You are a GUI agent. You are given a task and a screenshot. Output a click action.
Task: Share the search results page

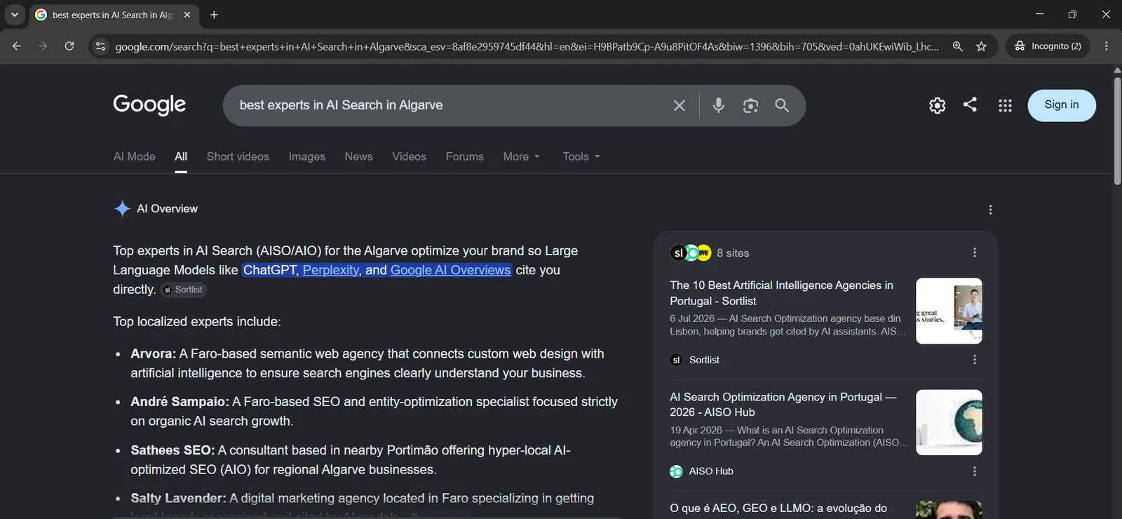970,105
